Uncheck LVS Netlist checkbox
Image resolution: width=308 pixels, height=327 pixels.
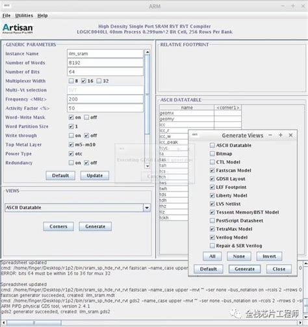[212, 204]
